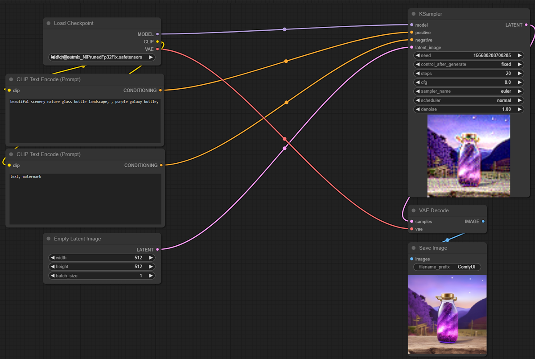Click the denoise value slider in KSampler
This screenshot has width=535, height=359.
pos(468,109)
